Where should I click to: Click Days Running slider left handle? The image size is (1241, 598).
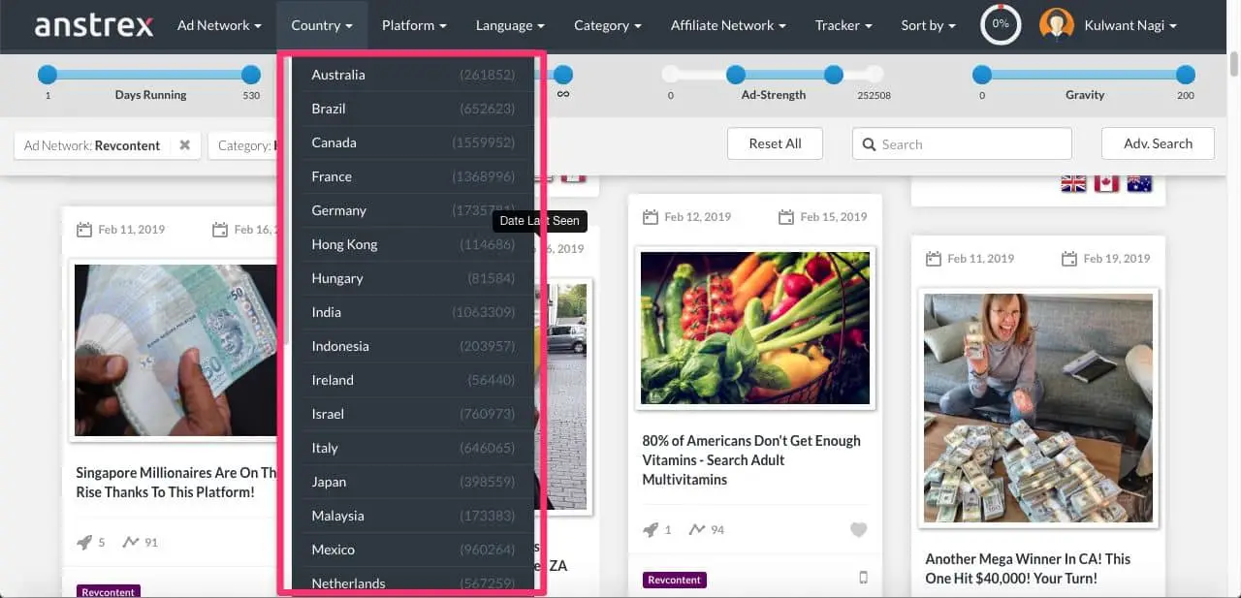click(x=48, y=75)
